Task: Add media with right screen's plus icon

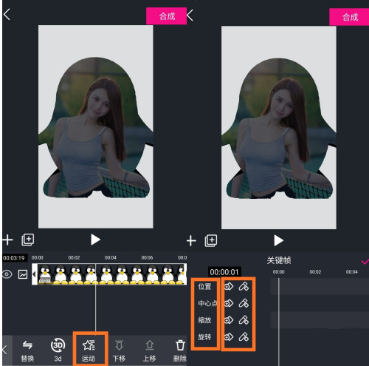Action: 191,241
